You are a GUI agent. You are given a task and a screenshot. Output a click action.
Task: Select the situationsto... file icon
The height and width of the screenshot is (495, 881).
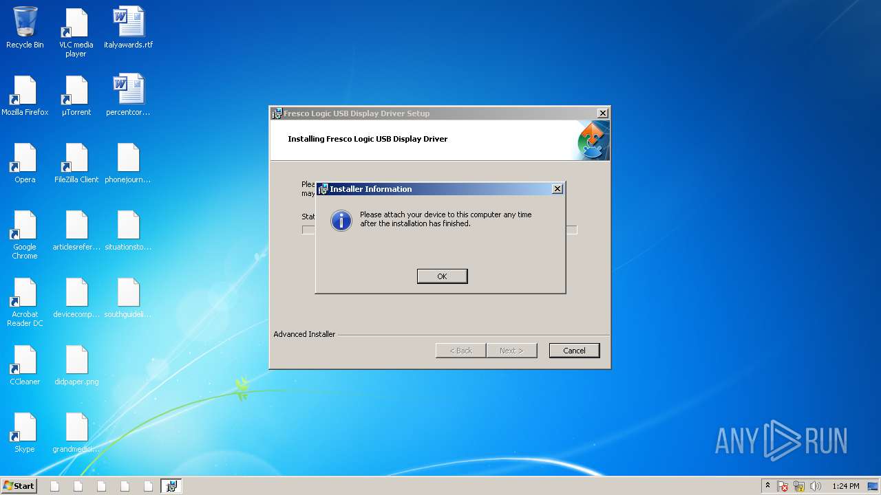(129, 230)
